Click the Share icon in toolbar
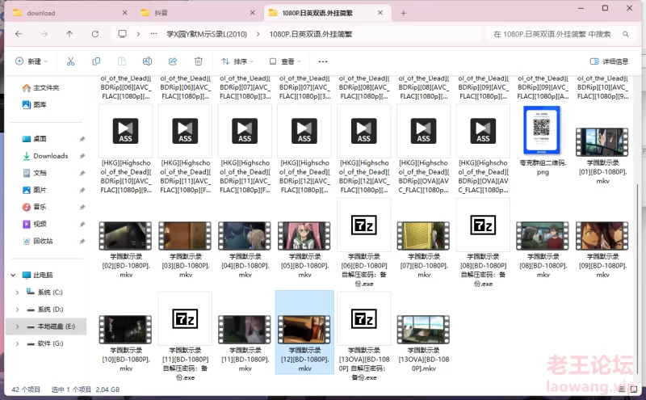The image size is (646, 400). pyautogui.click(x=173, y=61)
